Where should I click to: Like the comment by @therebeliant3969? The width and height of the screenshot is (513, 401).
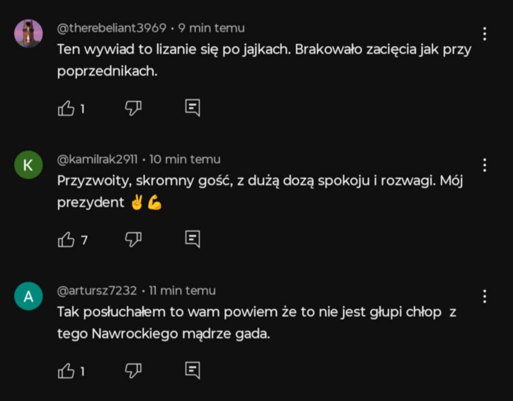coord(66,109)
